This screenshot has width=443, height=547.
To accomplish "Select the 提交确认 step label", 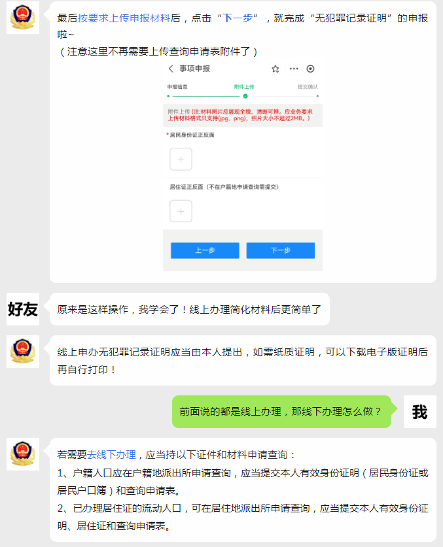I will coord(308,87).
